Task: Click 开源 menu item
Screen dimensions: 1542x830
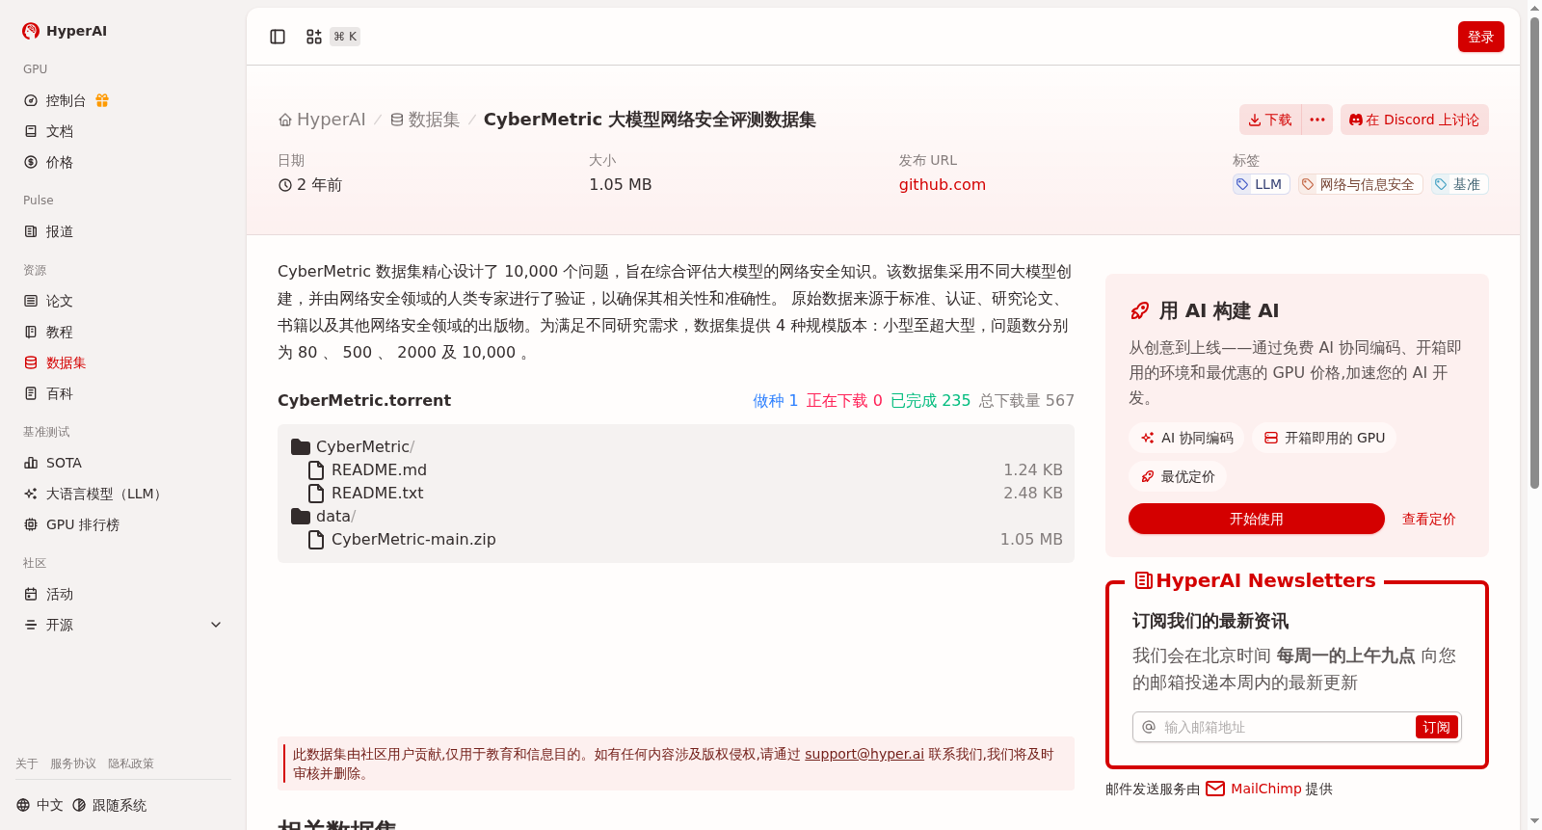Action: [60, 625]
